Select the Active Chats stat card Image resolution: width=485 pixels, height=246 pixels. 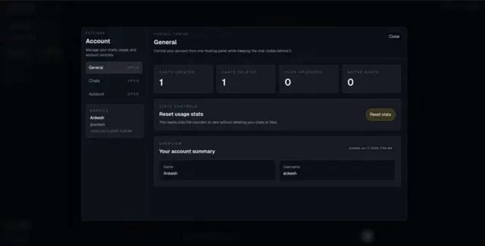tap(372, 79)
